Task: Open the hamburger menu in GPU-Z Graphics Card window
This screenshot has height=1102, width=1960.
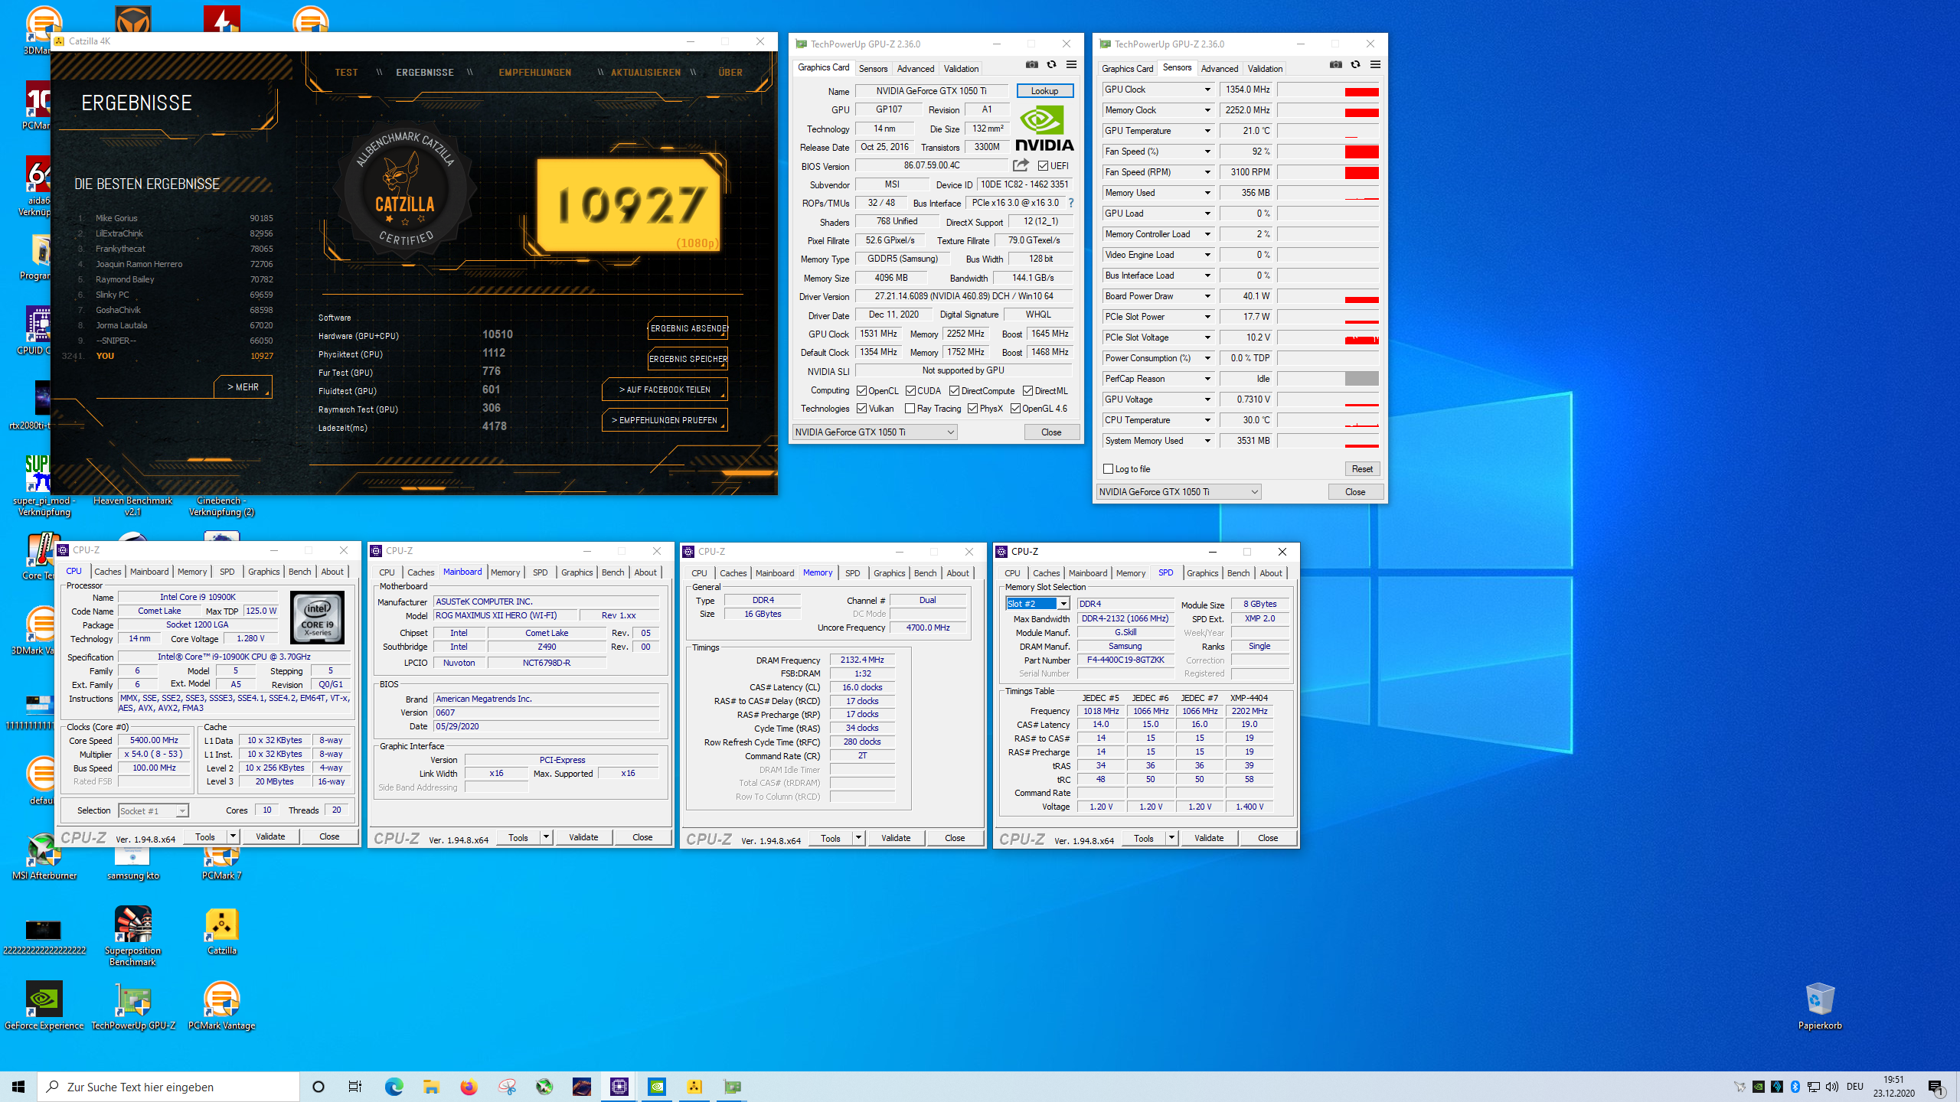Action: (x=1072, y=65)
